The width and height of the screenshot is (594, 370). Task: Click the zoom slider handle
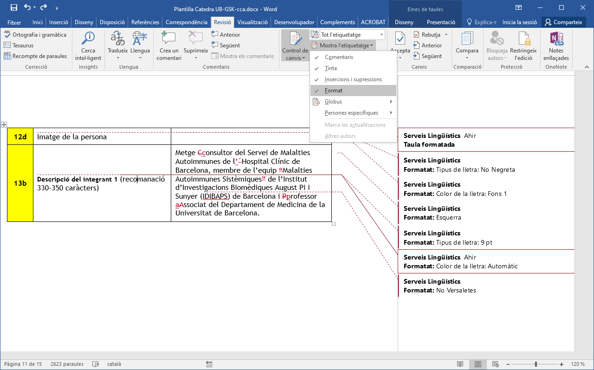tap(536, 364)
